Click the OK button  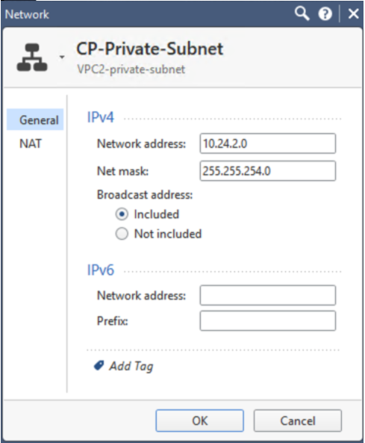tap(199, 421)
